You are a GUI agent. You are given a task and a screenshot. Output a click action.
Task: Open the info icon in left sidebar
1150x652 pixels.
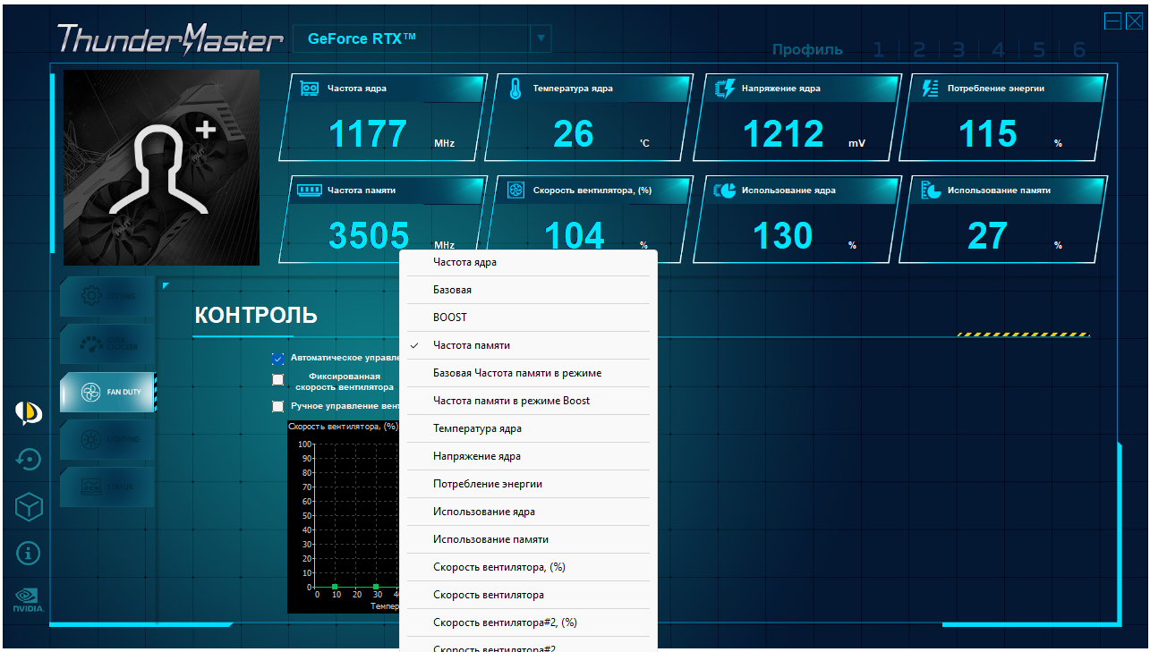(29, 554)
